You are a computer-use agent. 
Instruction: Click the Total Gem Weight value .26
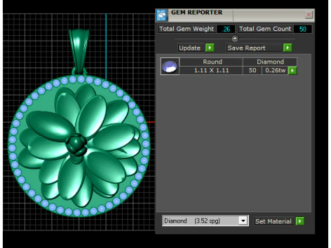(226, 29)
